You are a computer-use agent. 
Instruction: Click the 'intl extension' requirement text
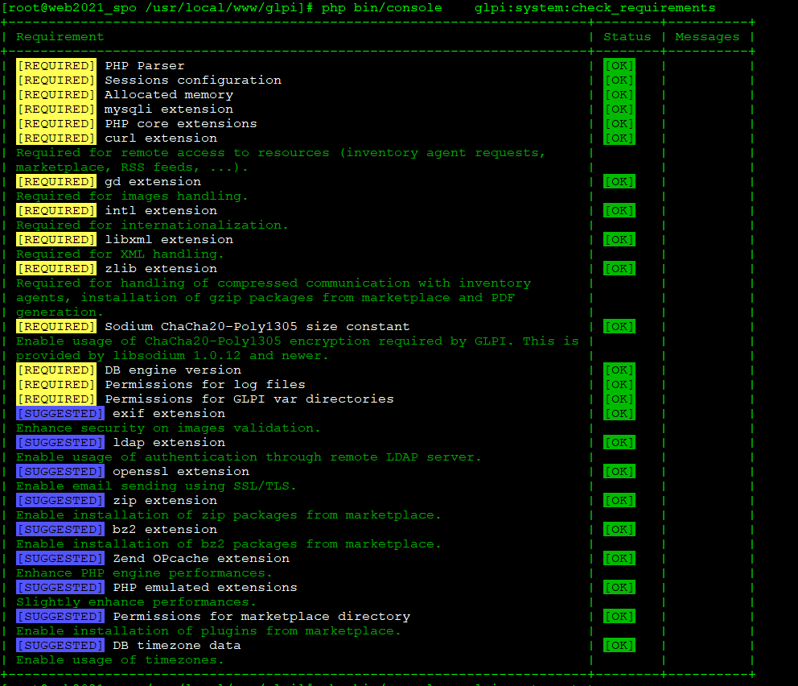click(161, 210)
